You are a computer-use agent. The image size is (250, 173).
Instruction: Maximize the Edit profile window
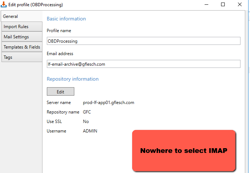[x=223, y=5]
